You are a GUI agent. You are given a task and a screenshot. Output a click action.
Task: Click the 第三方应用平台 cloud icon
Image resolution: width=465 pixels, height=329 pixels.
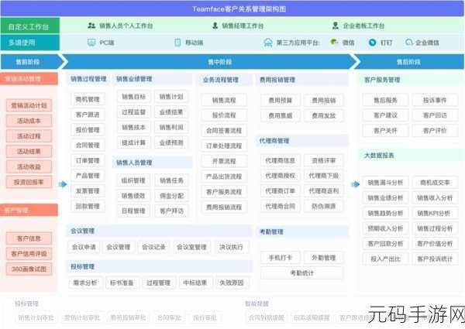click(268, 43)
